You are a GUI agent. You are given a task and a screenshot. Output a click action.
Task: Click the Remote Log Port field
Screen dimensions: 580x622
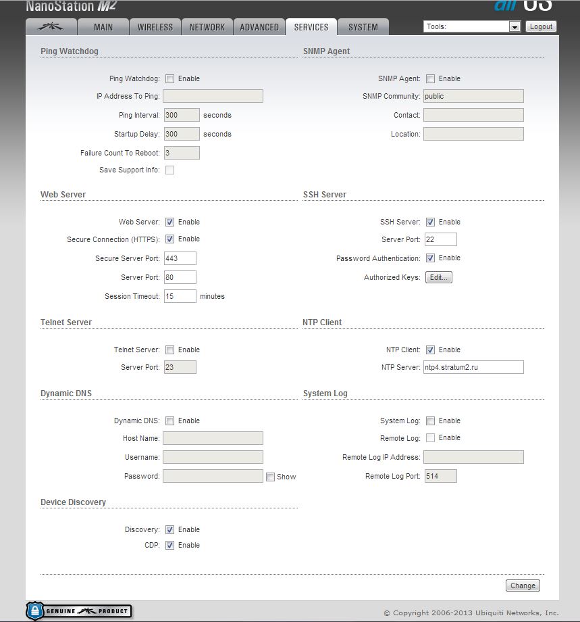[x=441, y=476]
